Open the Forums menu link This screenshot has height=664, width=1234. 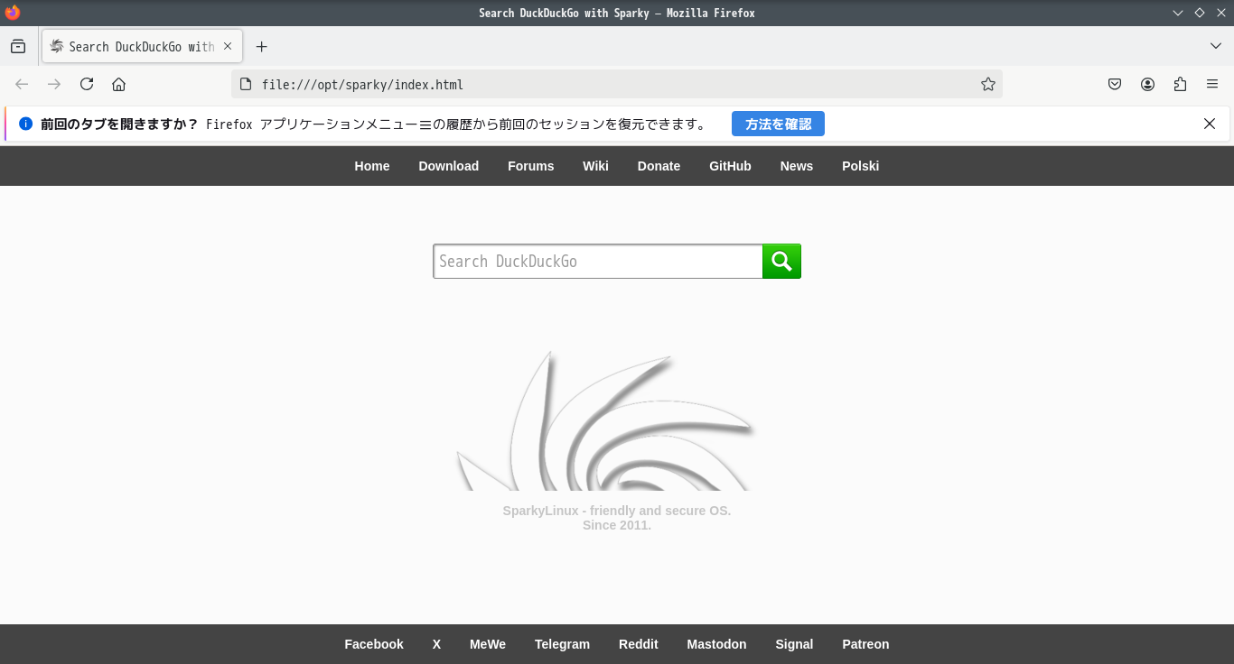[x=531, y=166]
